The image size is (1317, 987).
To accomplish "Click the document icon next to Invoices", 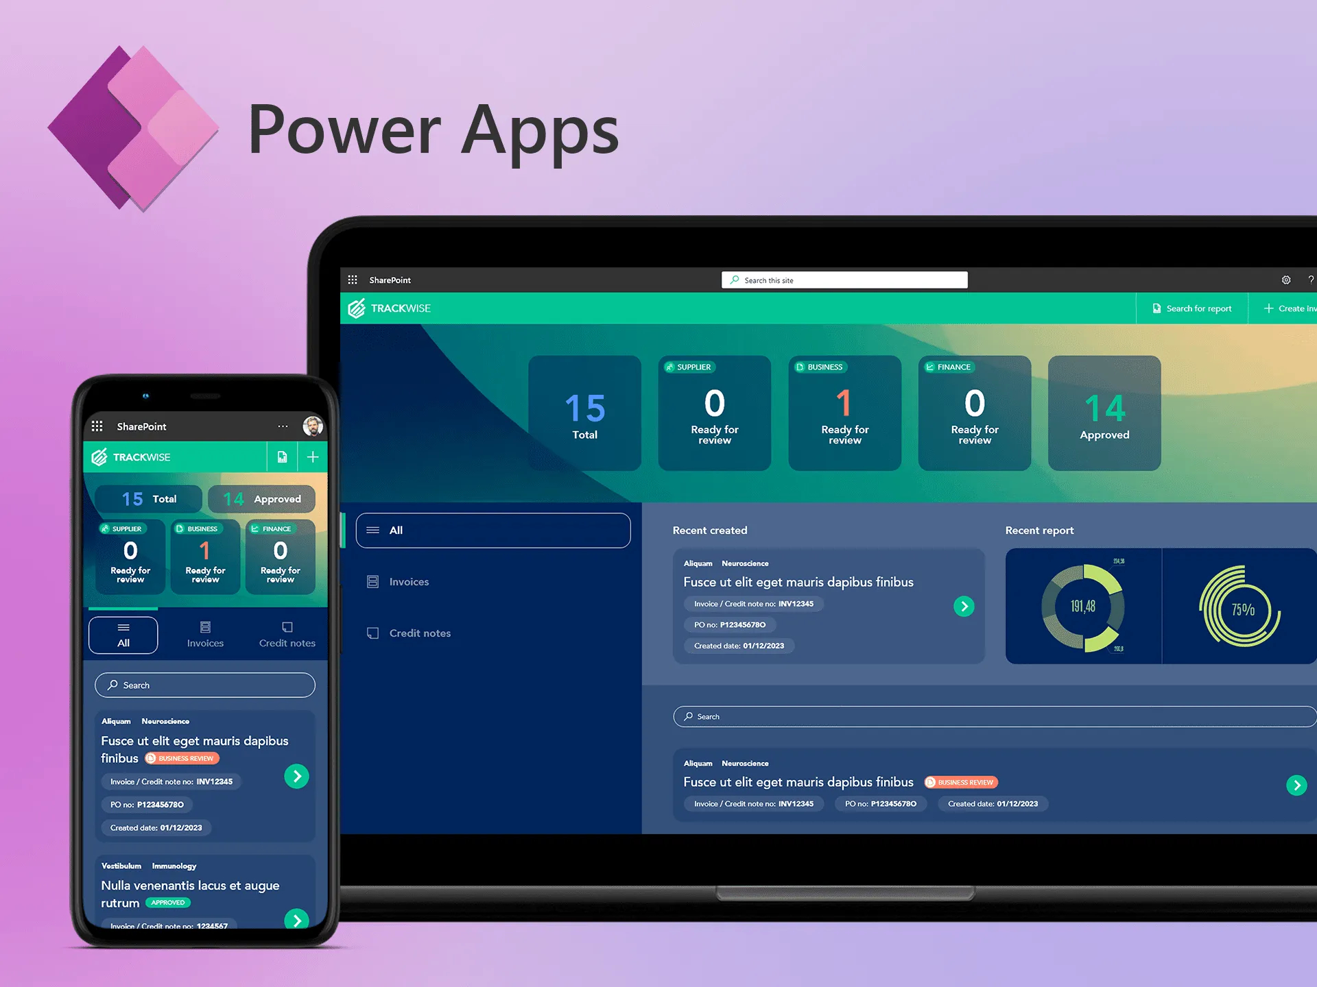I will [x=371, y=581].
